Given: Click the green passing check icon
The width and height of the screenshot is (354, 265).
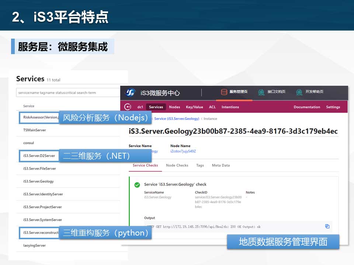Looking at the screenshot, I should pos(137,185).
